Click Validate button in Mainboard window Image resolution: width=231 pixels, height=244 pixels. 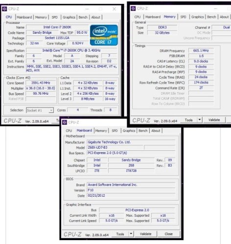click(145, 234)
